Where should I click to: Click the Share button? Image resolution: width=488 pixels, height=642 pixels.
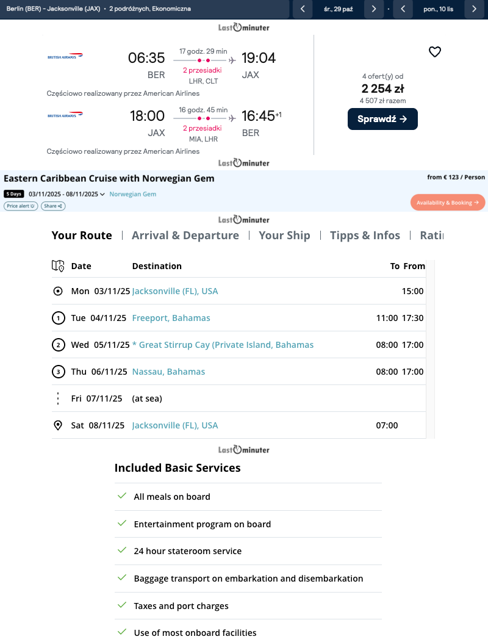point(53,206)
